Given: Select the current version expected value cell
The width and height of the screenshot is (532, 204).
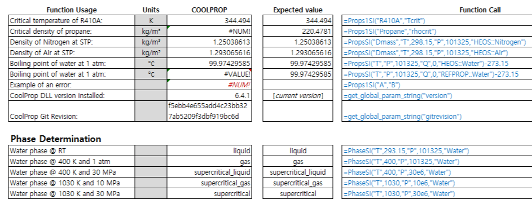Looking at the screenshot, I should [298, 96].
